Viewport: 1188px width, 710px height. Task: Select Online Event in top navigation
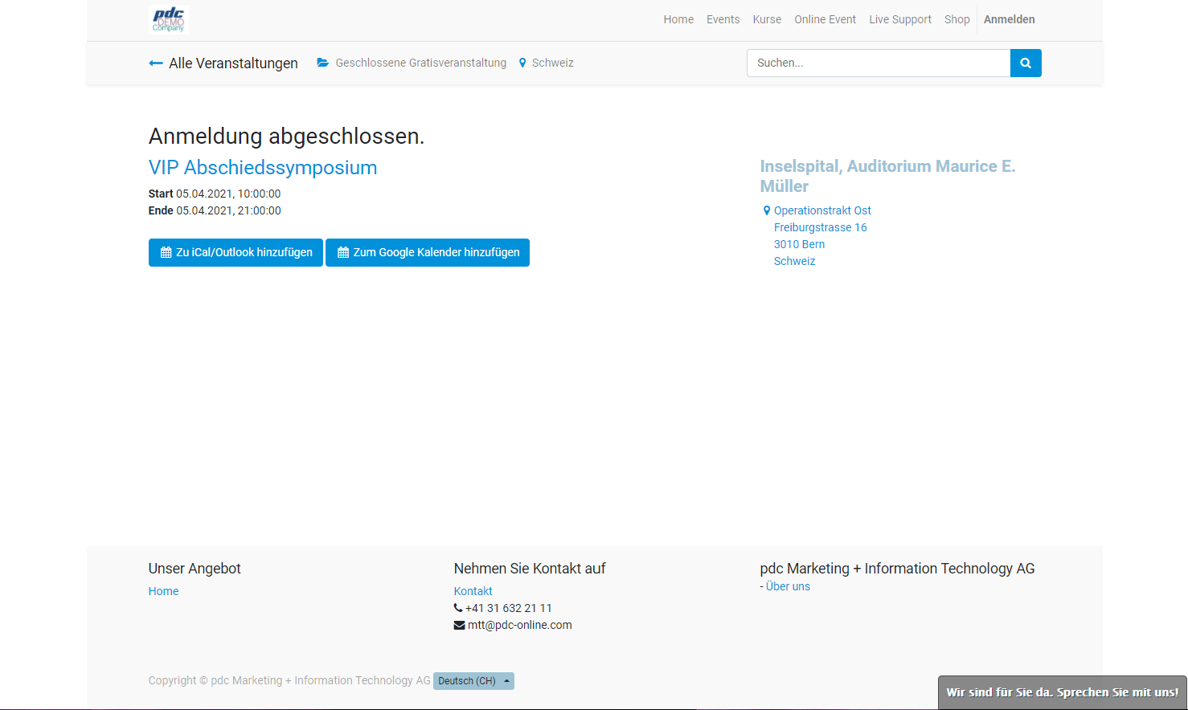click(825, 19)
